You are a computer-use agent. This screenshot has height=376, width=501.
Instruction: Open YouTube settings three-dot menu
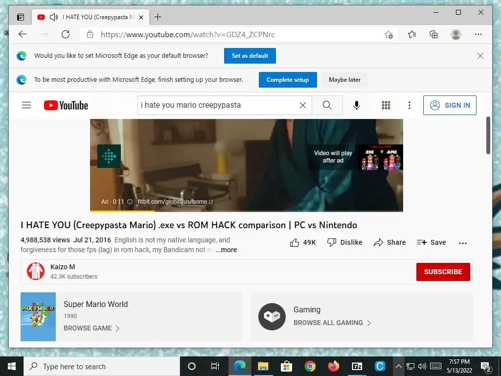point(410,105)
